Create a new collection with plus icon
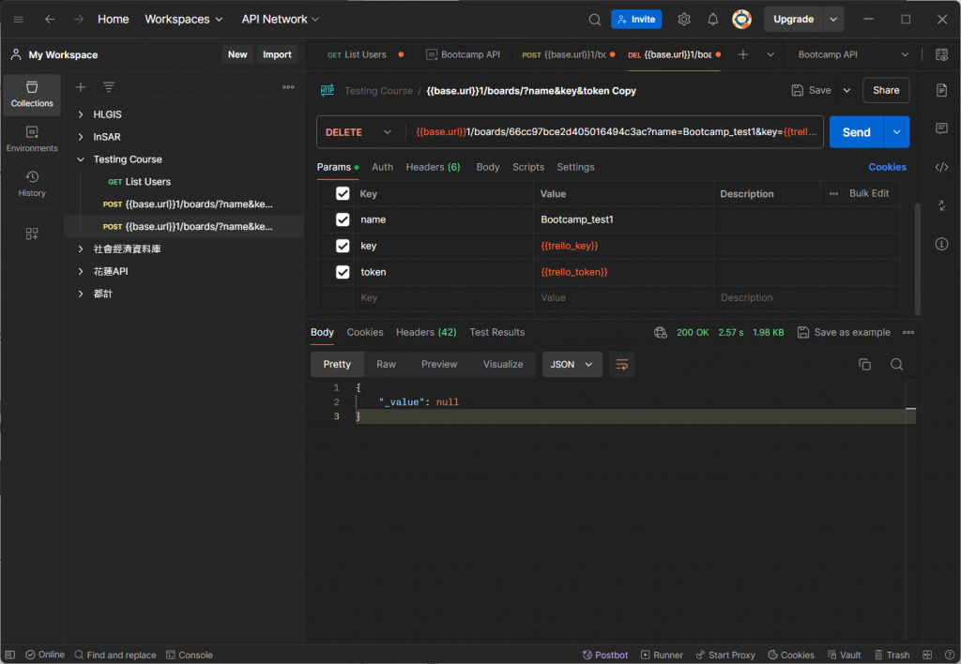The height and width of the screenshot is (664, 961). coord(81,87)
